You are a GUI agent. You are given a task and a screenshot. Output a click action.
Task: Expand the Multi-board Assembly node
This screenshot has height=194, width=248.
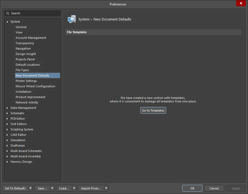click(x=7, y=156)
